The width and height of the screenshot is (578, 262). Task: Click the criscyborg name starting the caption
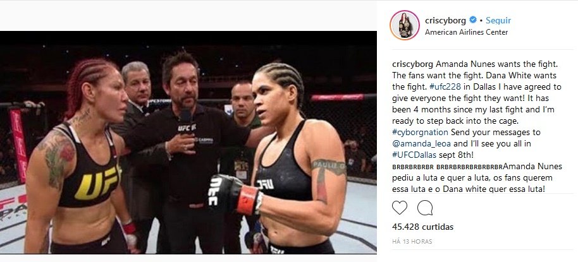point(413,64)
